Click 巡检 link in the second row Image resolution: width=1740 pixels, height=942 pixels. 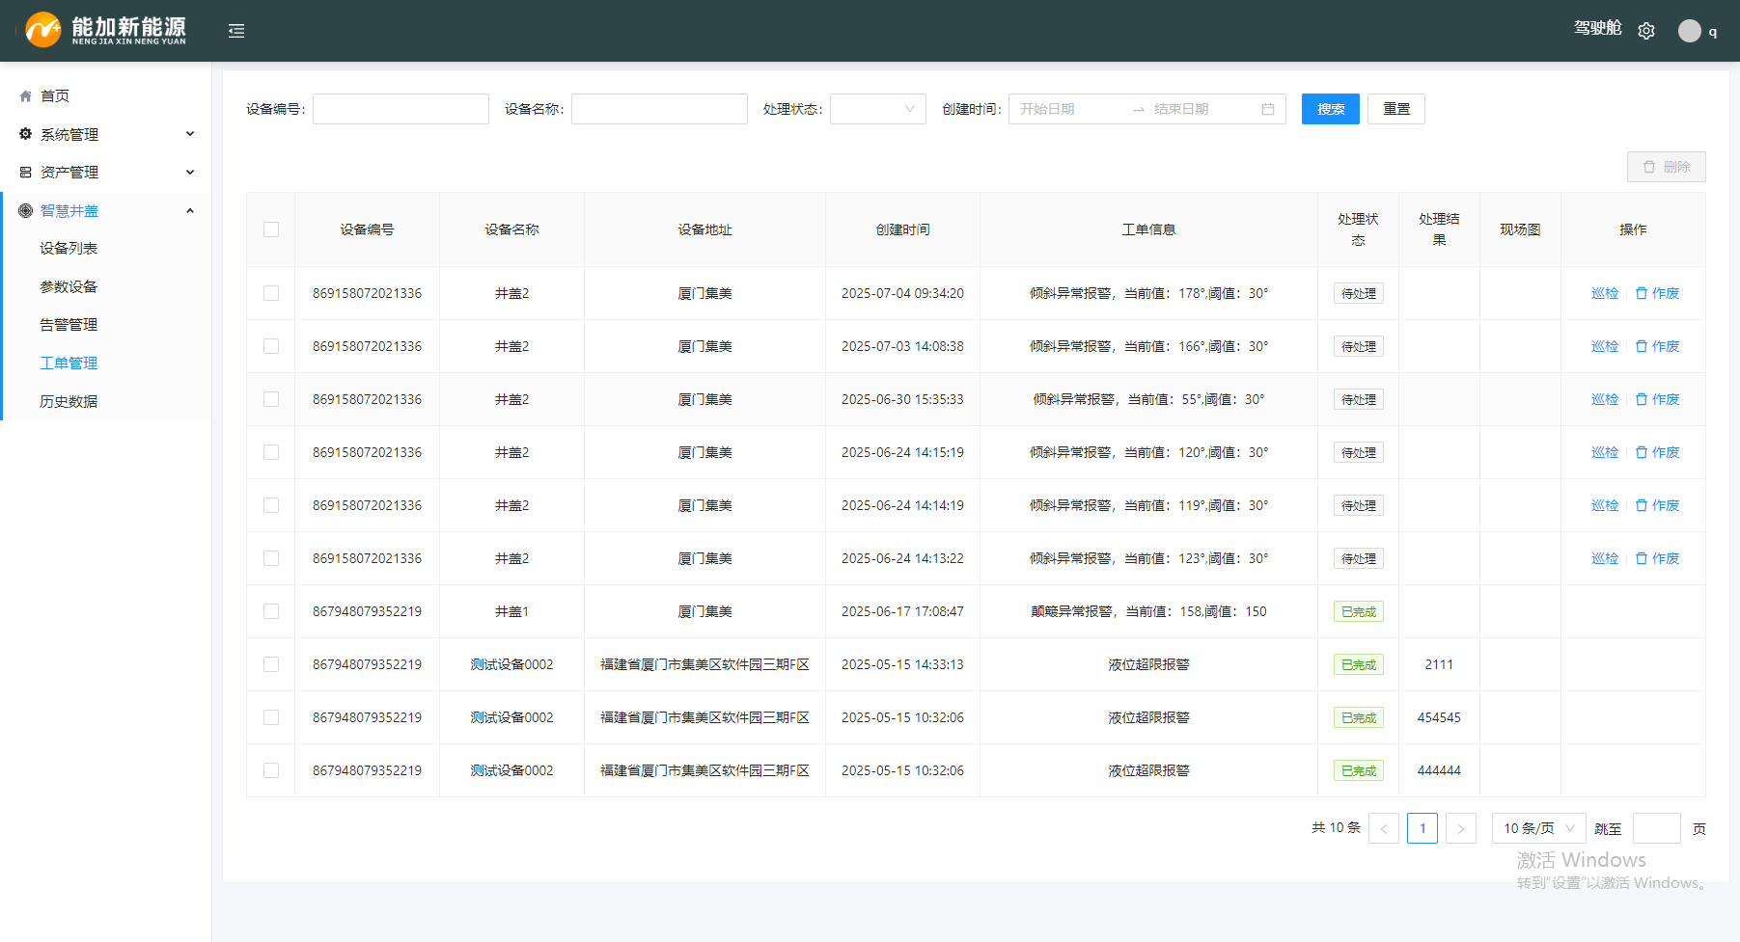1604,346
